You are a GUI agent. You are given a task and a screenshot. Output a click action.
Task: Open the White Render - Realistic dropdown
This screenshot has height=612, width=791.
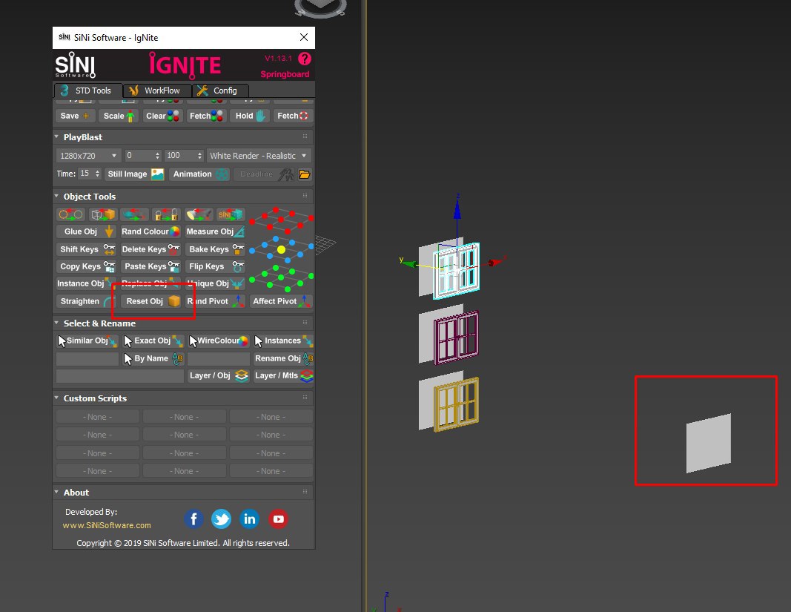(x=258, y=156)
